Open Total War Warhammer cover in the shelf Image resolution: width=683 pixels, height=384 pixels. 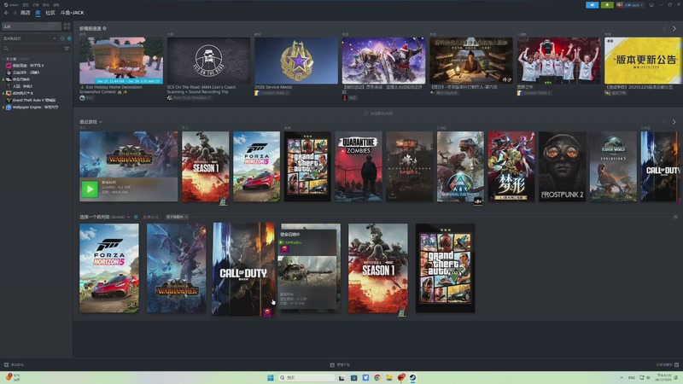click(x=177, y=268)
